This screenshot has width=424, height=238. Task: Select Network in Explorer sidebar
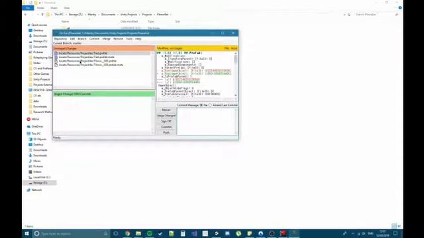(x=36, y=190)
